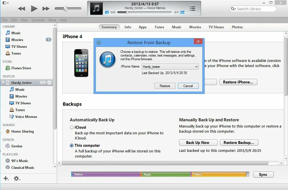This screenshot has width=288, height=190.
Task: Open the Edit menu
Action: pos(14,20)
